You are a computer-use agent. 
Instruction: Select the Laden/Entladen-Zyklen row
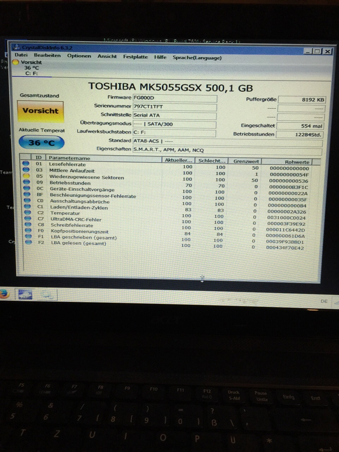pyautogui.click(x=165, y=208)
